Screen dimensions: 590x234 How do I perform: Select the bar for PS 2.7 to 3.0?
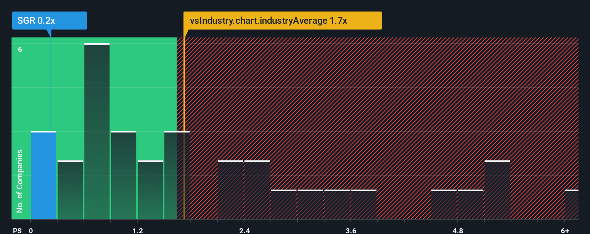tap(284, 204)
